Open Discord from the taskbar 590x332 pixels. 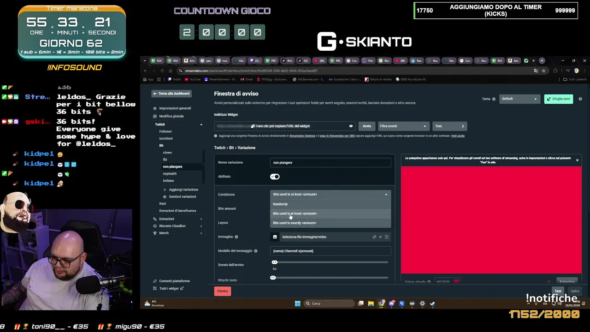pos(391,303)
